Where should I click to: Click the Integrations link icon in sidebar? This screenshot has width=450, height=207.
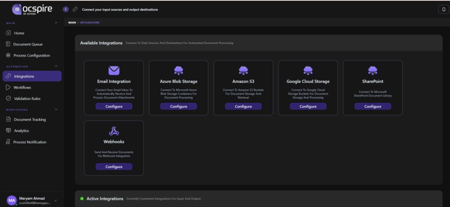coord(9,76)
